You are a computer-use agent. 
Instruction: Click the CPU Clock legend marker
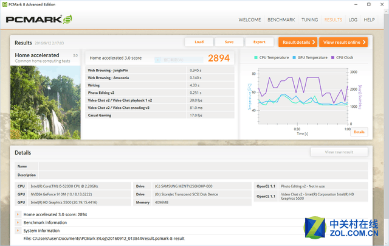[333, 57]
